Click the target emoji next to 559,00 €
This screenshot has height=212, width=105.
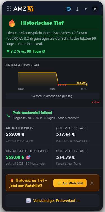(28, 157)
